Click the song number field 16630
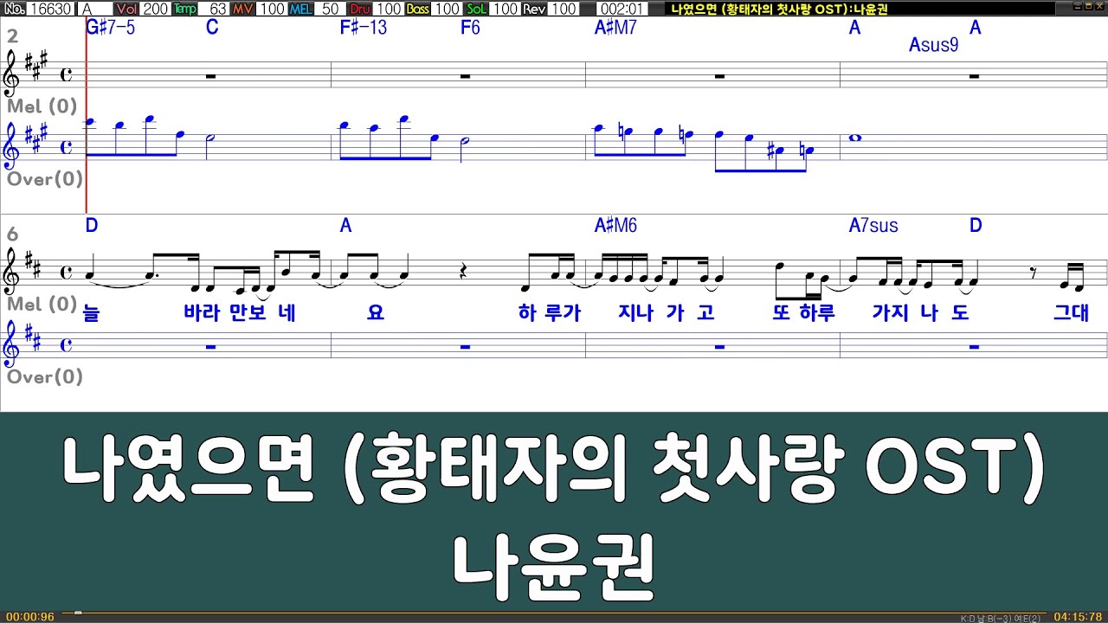Image resolution: width=1108 pixels, height=623 pixels. [51, 9]
